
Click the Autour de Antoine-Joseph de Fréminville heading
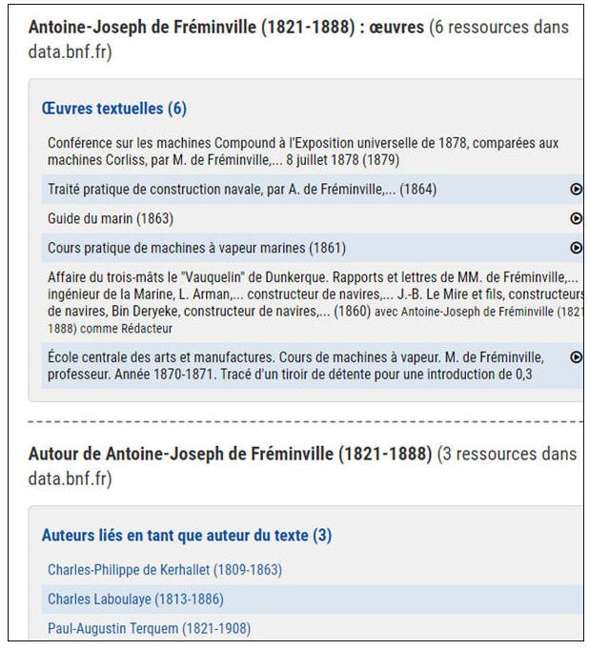pyautogui.click(x=230, y=454)
